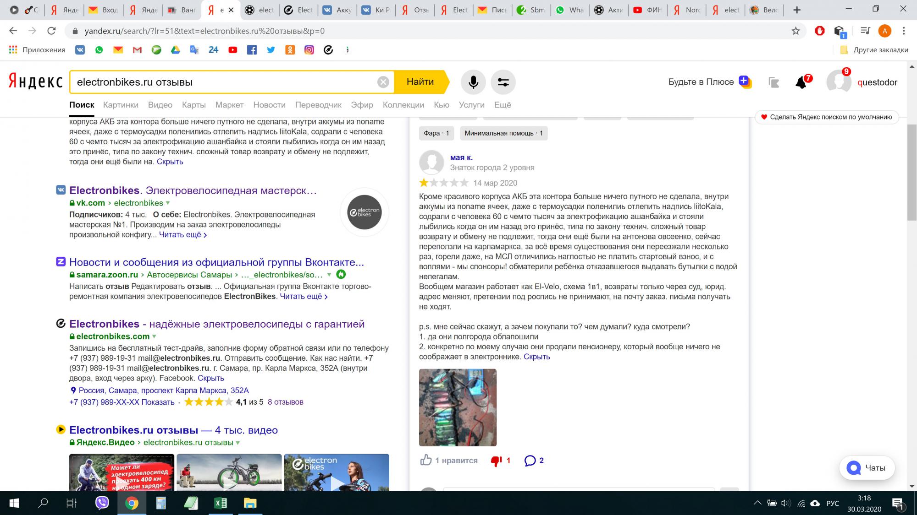
Task: Clear the search field with the X icon
Action: pos(383,82)
